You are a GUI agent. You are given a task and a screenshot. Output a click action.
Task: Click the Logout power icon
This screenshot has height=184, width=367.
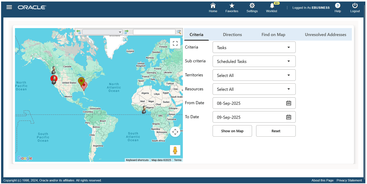[355, 6]
